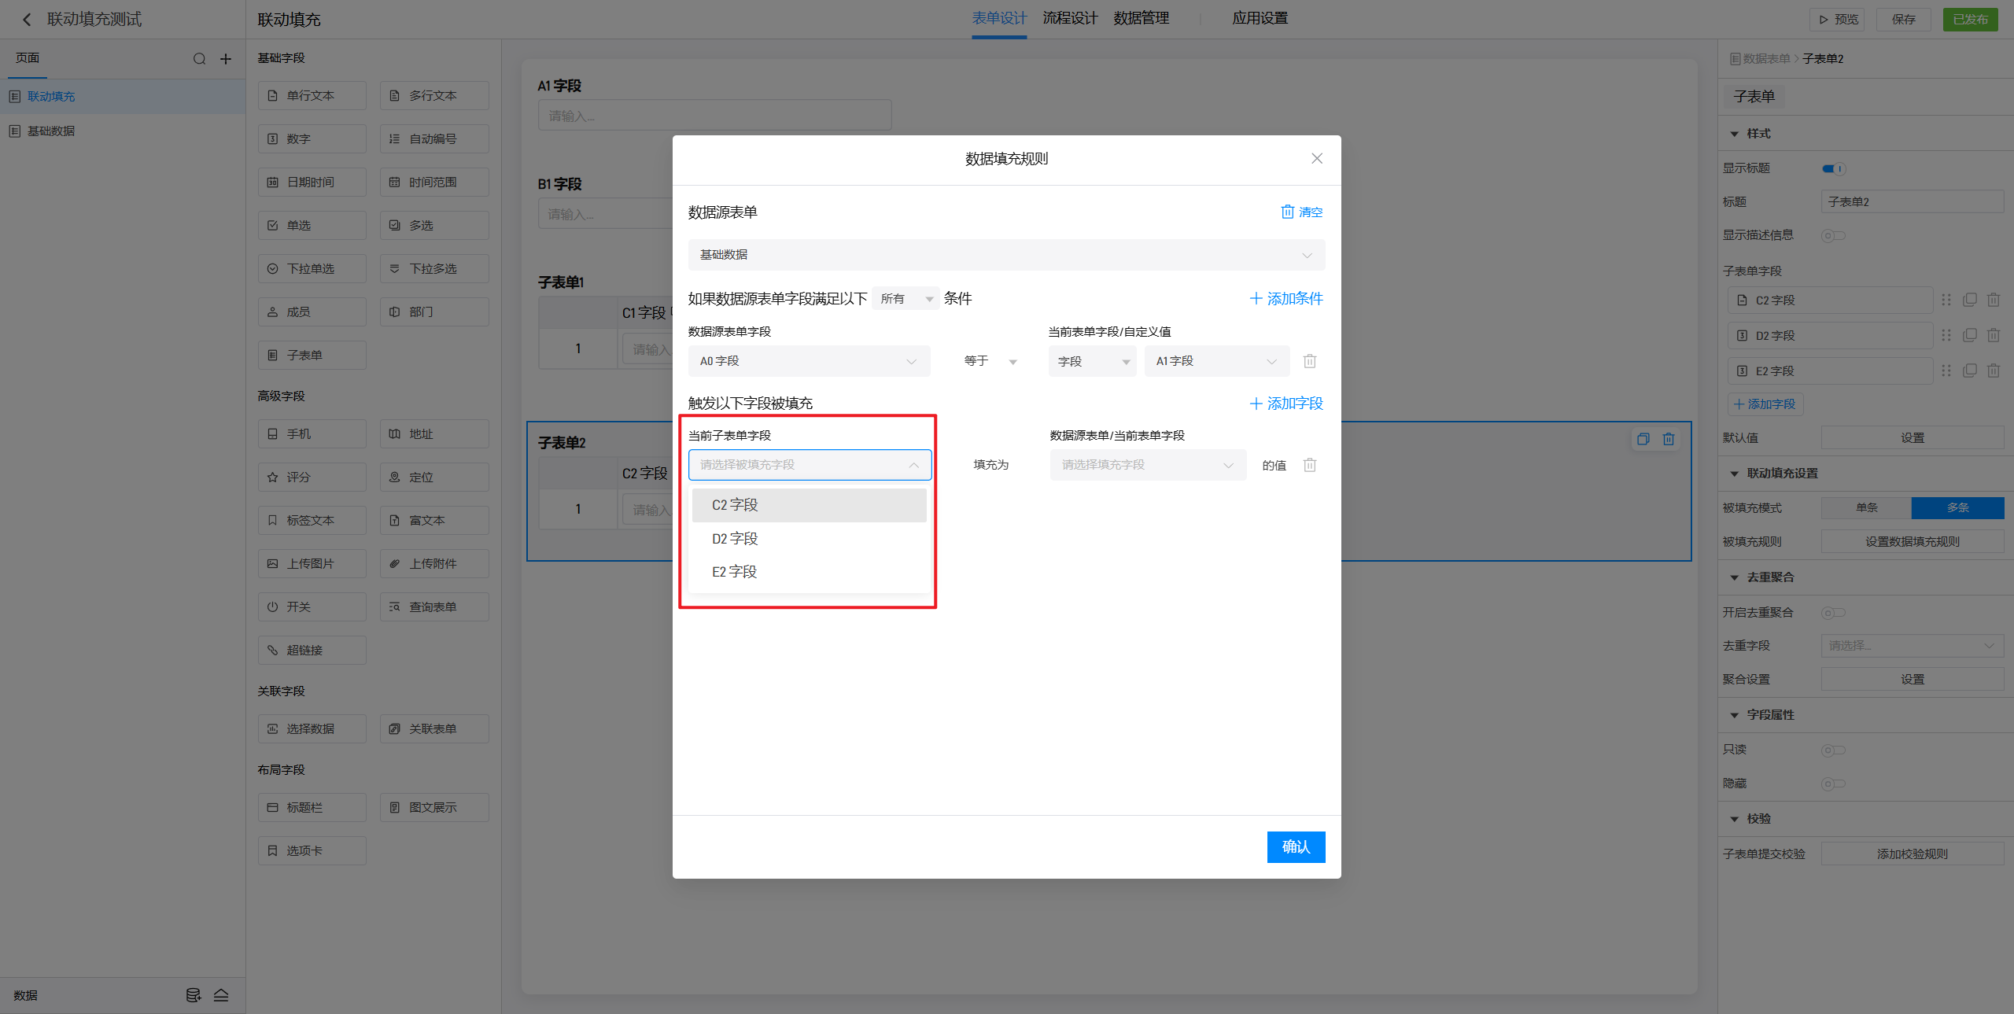Switch to the 流程设计 tab

click(x=1069, y=18)
